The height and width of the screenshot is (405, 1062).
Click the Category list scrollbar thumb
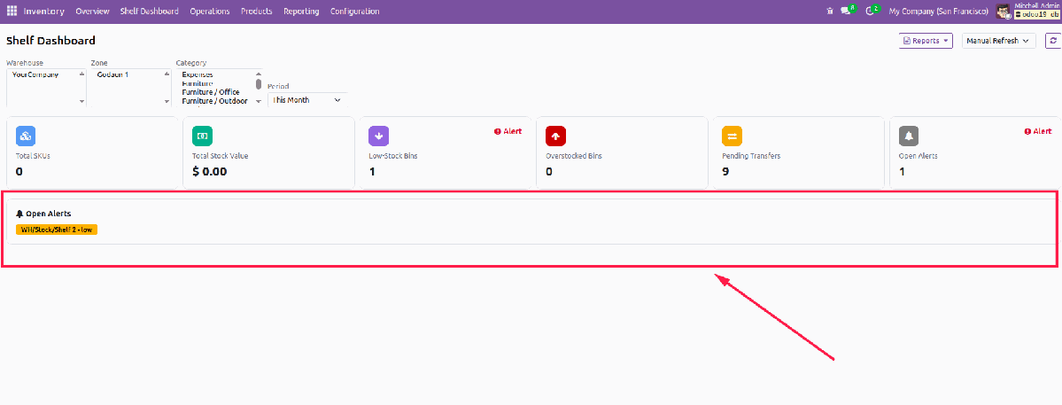(x=258, y=84)
